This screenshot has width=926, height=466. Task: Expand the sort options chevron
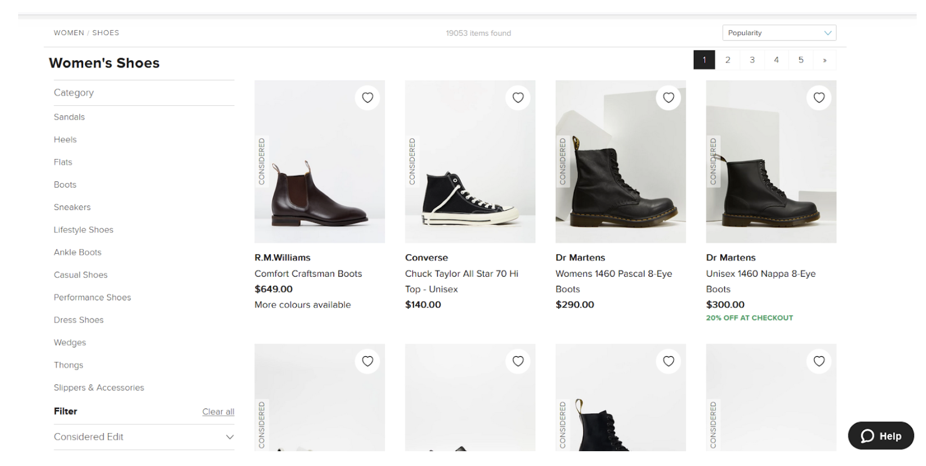827,32
